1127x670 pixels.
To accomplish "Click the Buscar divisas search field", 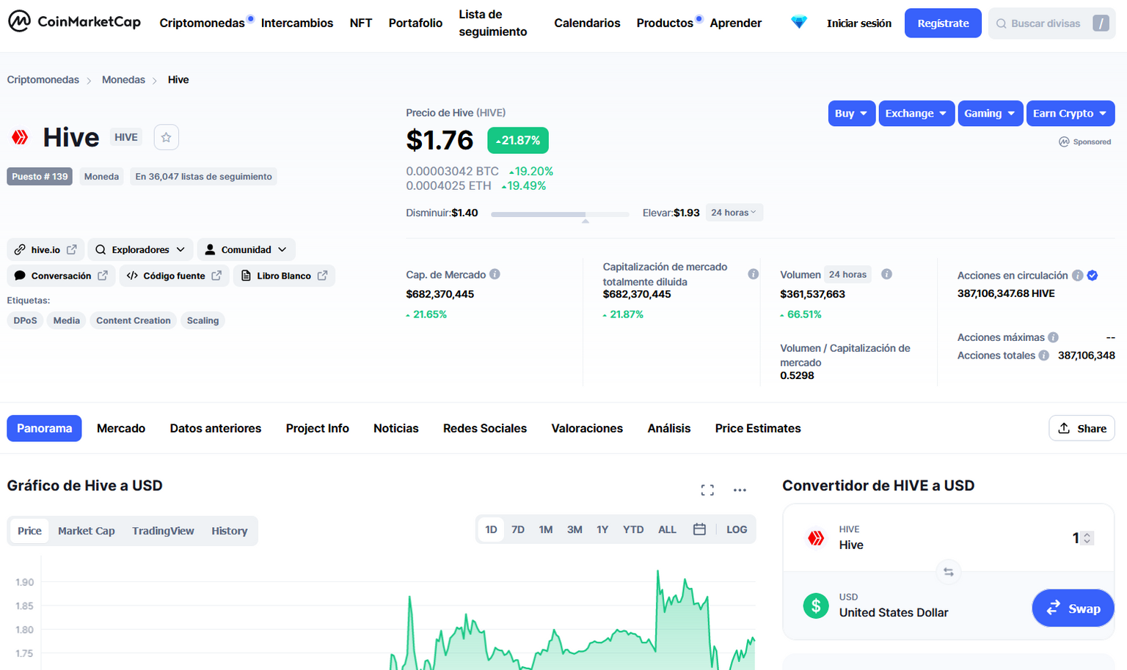I will pos(1051,23).
